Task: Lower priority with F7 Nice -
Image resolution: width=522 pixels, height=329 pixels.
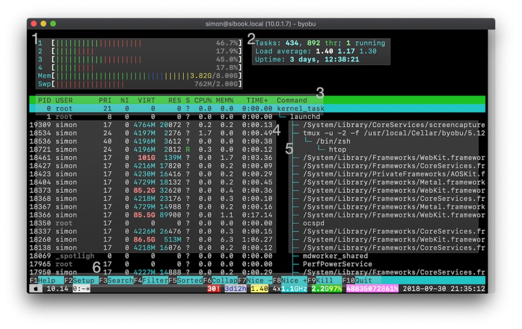Action: [x=255, y=281]
